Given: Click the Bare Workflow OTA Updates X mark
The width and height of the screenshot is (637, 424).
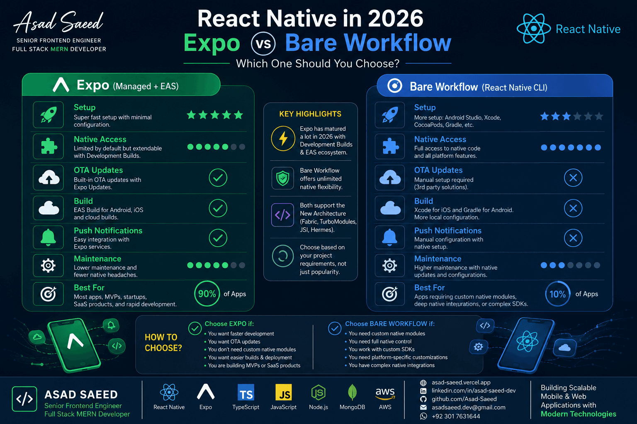Looking at the screenshot, I should tap(573, 178).
